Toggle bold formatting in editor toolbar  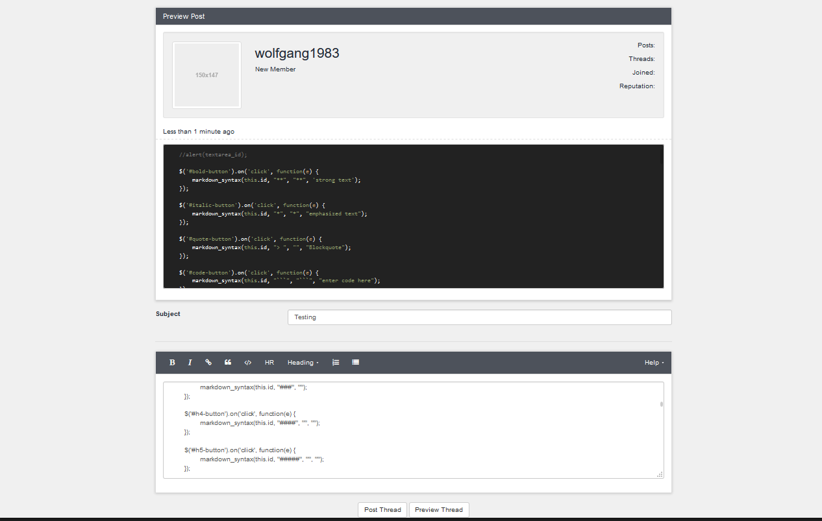172,363
